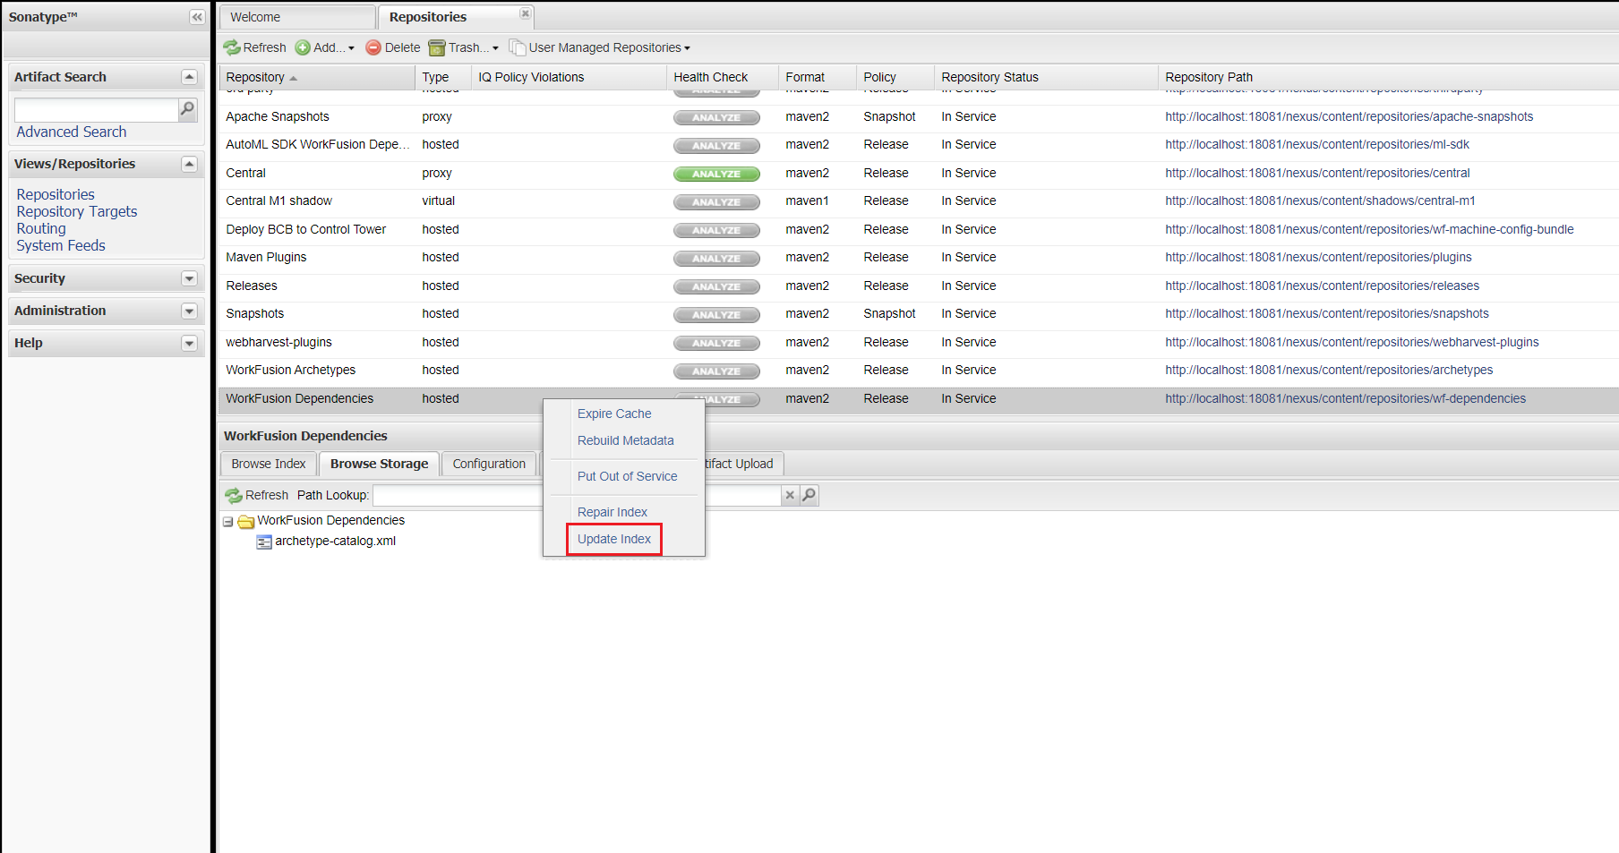Open the Trash dropdown menu

coord(495,48)
